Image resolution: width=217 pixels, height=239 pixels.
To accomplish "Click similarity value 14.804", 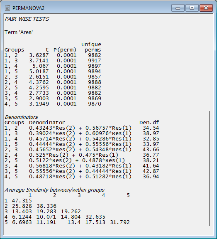I will coord(71,217).
